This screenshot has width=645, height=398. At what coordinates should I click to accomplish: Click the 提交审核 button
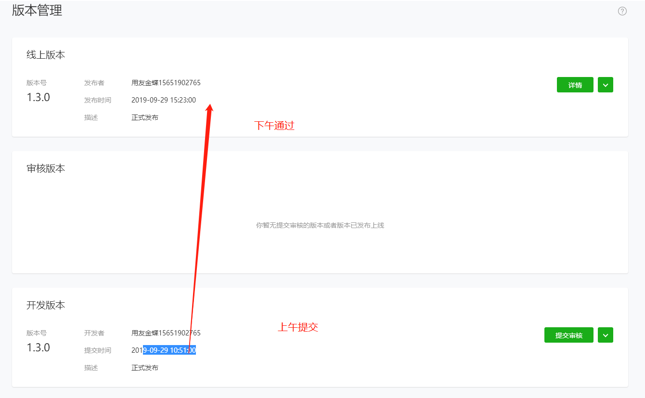click(x=569, y=335)
